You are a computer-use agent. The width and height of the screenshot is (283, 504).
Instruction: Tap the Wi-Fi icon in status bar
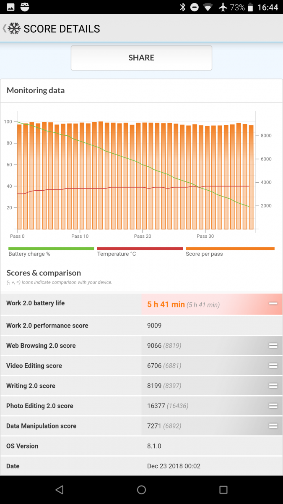pyautogui.click(x=208, y=7)
